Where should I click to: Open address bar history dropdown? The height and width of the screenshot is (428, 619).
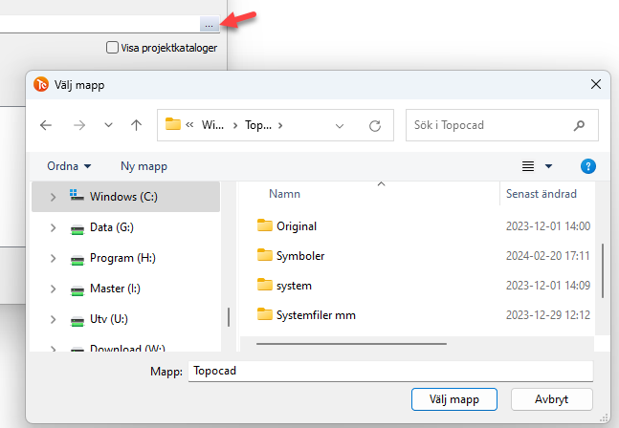(341, 125)
